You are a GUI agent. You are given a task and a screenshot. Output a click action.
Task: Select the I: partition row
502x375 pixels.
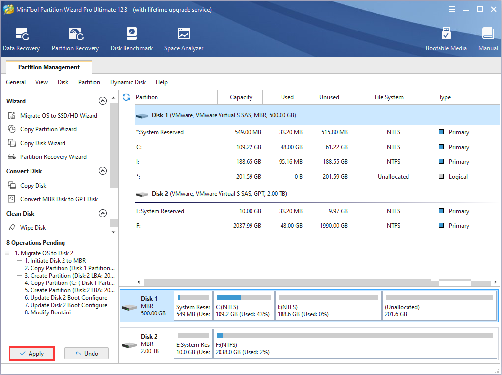[x=317, y=162]
